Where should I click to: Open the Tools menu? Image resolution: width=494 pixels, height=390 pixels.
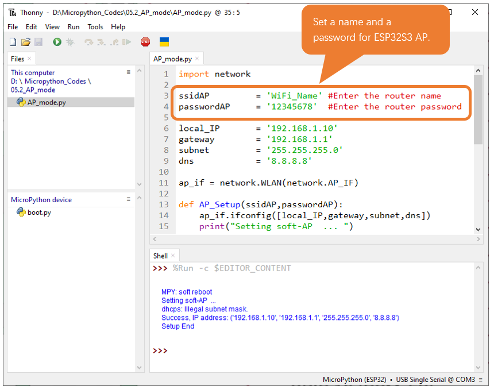[95, 27]
